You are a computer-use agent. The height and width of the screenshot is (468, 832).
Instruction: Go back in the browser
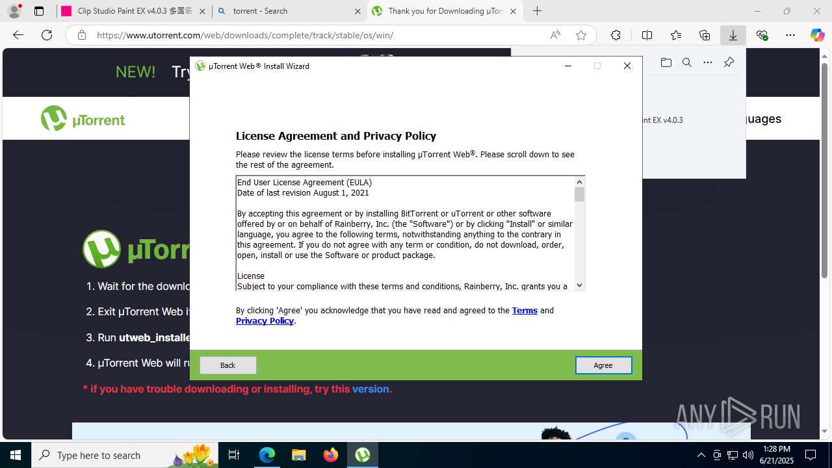18,35
